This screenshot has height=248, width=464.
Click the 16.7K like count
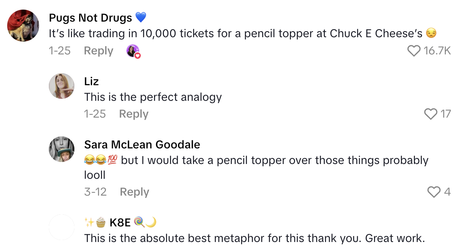pyautogui.click(x=437, y=51)
